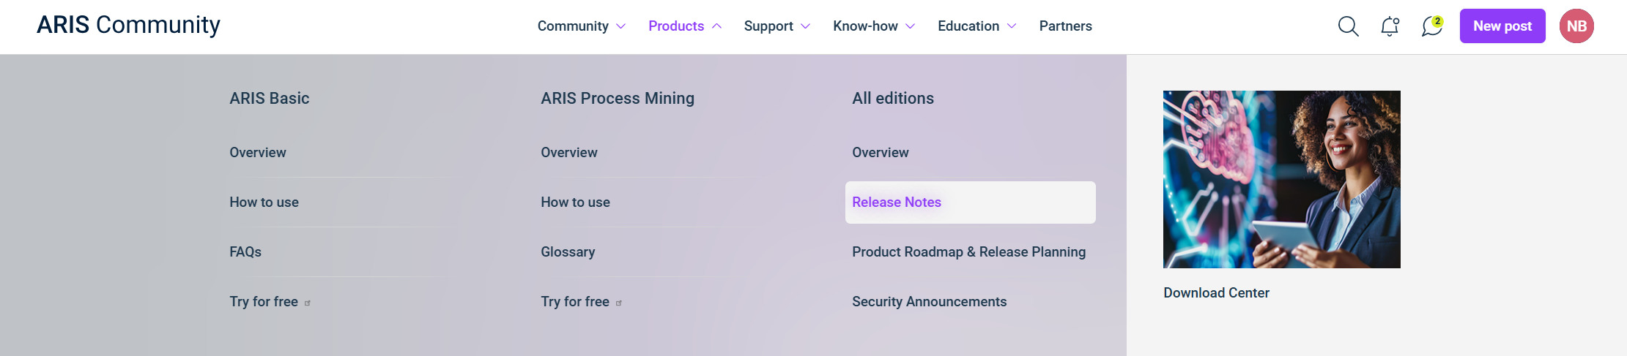Viewport: 1627px width, 356px height.
Task: Open FAQs under ARIS Basic
Action: (245, 252)
